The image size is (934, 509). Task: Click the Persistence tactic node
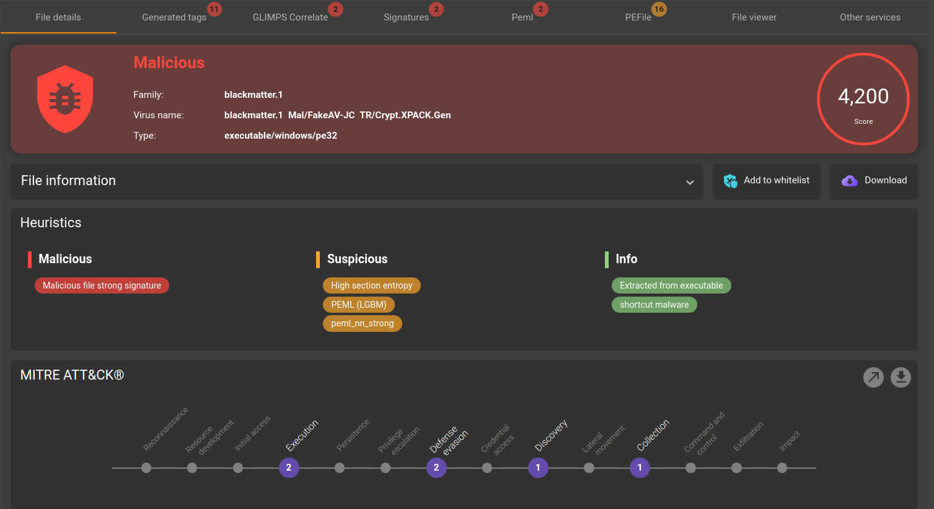(x=340, y=468)
